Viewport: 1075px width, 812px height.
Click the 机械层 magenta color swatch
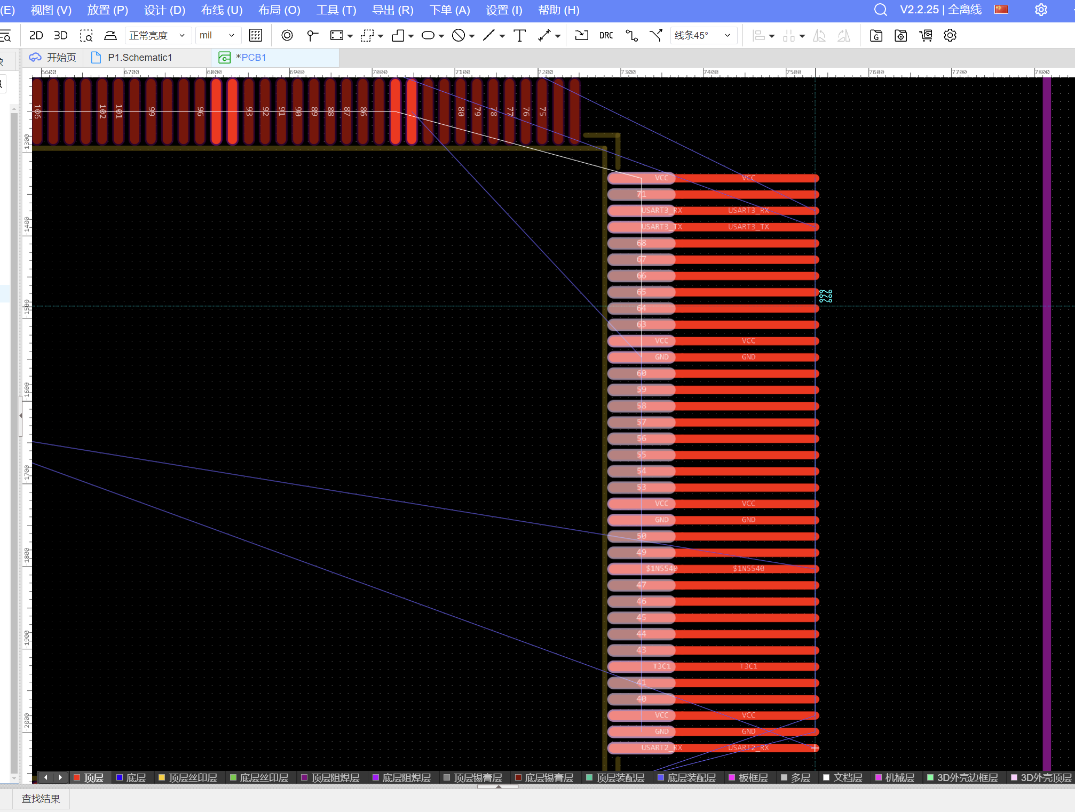coord(879,777)
